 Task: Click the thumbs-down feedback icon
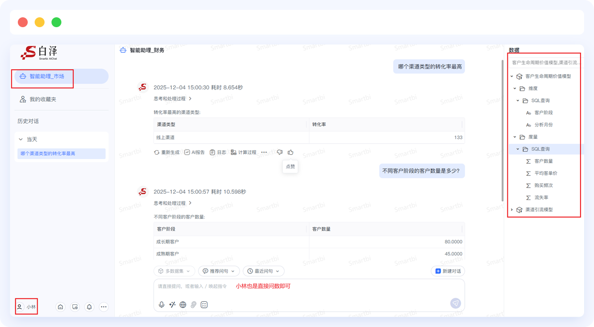pyautogui.click(x=280, y=152)
